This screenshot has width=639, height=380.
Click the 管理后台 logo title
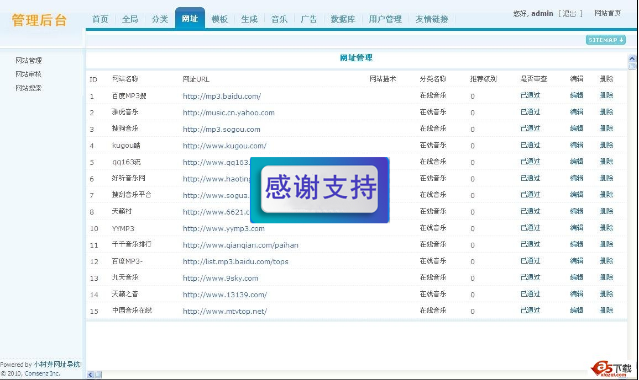click(x=39, y=20)
